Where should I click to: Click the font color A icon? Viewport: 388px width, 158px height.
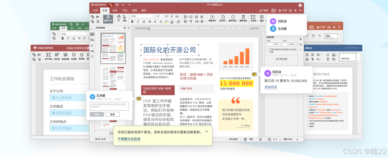pyautogui.click(x=172, y=22)
